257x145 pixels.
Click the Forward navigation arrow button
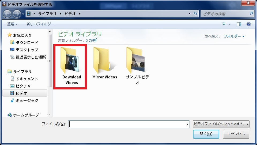(x=17, y=14)
